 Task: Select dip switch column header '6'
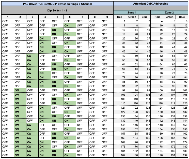(70, 17)
